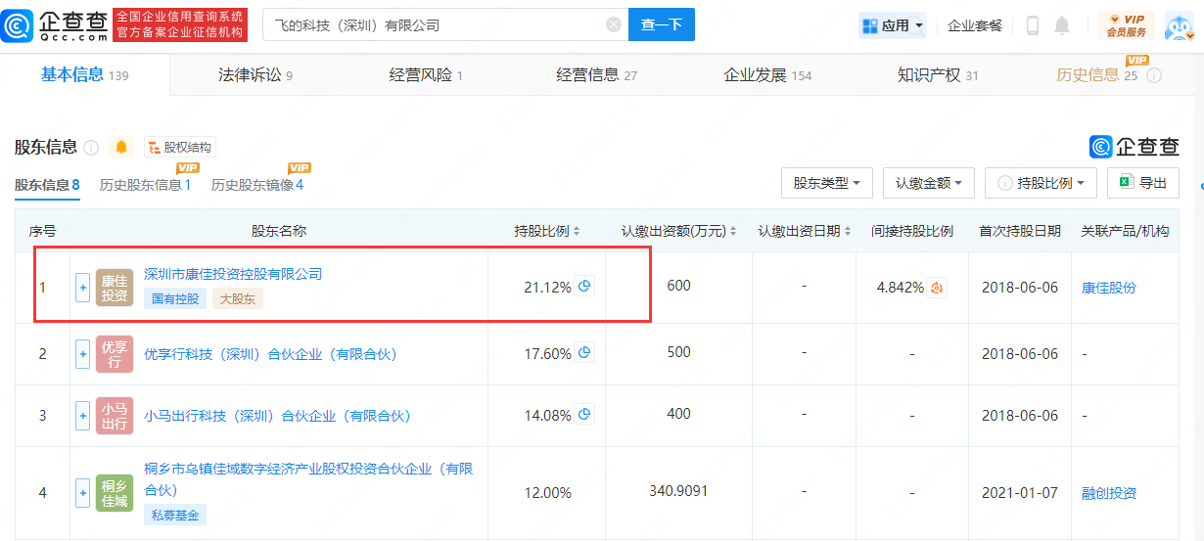1204x541 pixels.
Task: Expand row of 小马出行科技 partnership
Action: 82,416
